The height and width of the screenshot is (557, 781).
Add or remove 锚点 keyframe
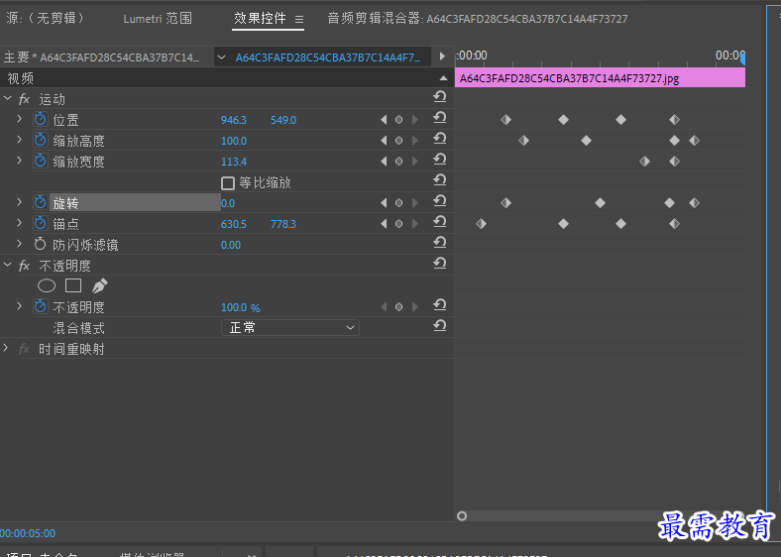point(399,224)
